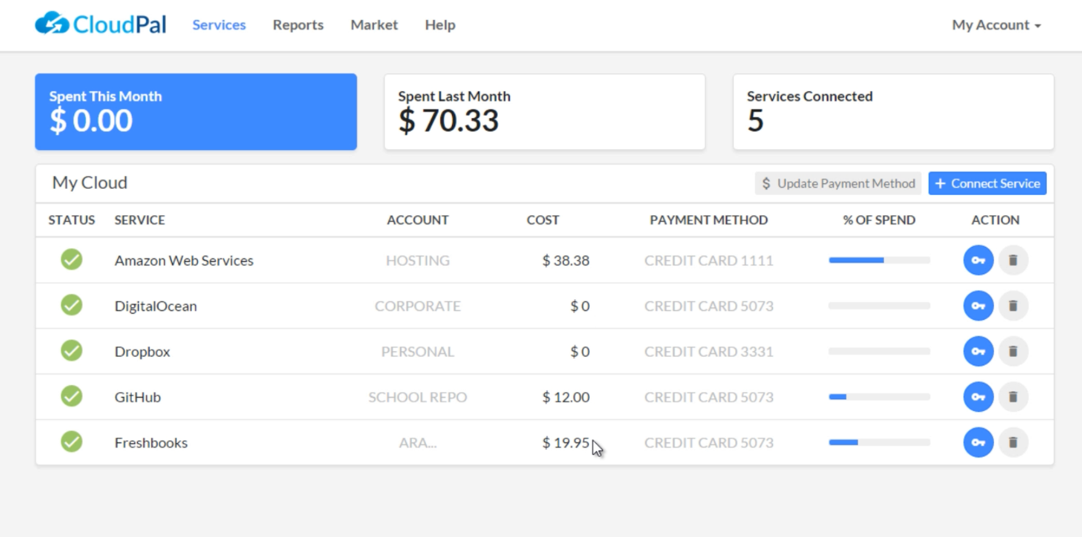Screen dimensions: 1082x537
Task: Delete the GitHub service
Action: (1013, 397)
